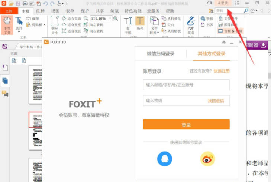Create PDF from clipboard (从剪贴板)
Screen dimensions: 271x182
[x=171, y=31]
